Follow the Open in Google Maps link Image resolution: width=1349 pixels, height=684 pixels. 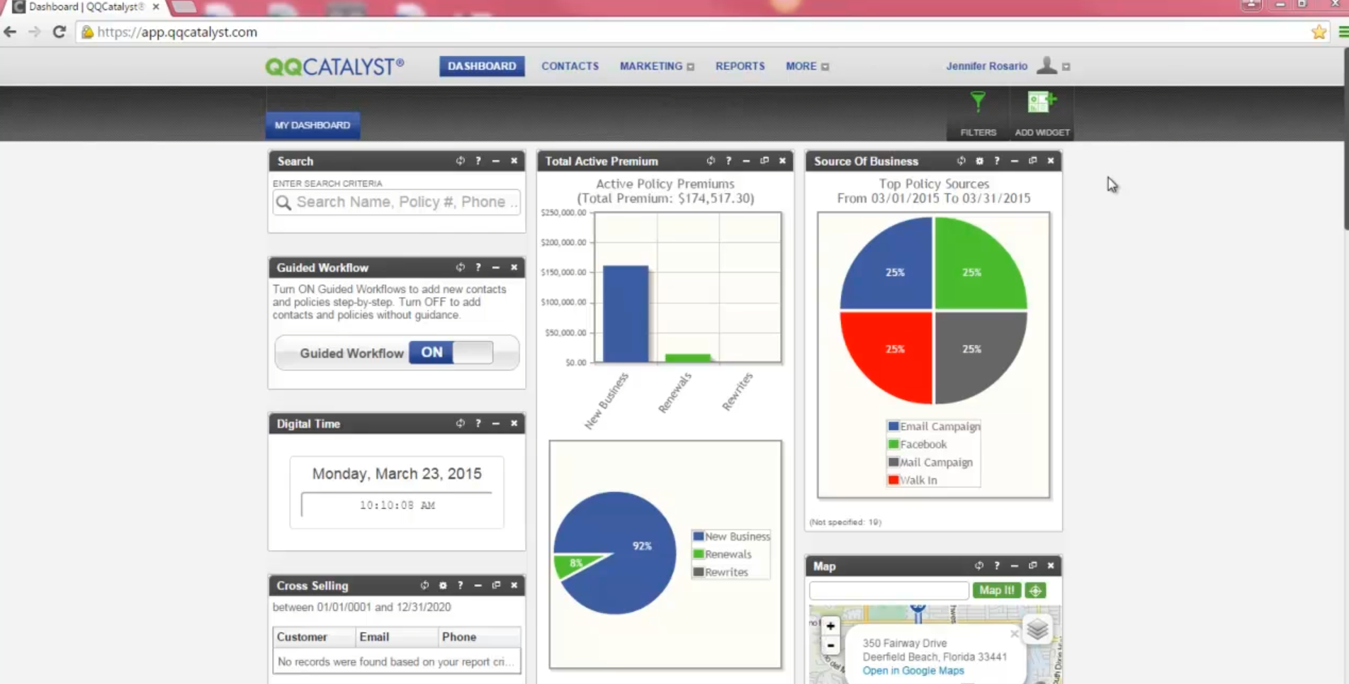pos(913,671)
